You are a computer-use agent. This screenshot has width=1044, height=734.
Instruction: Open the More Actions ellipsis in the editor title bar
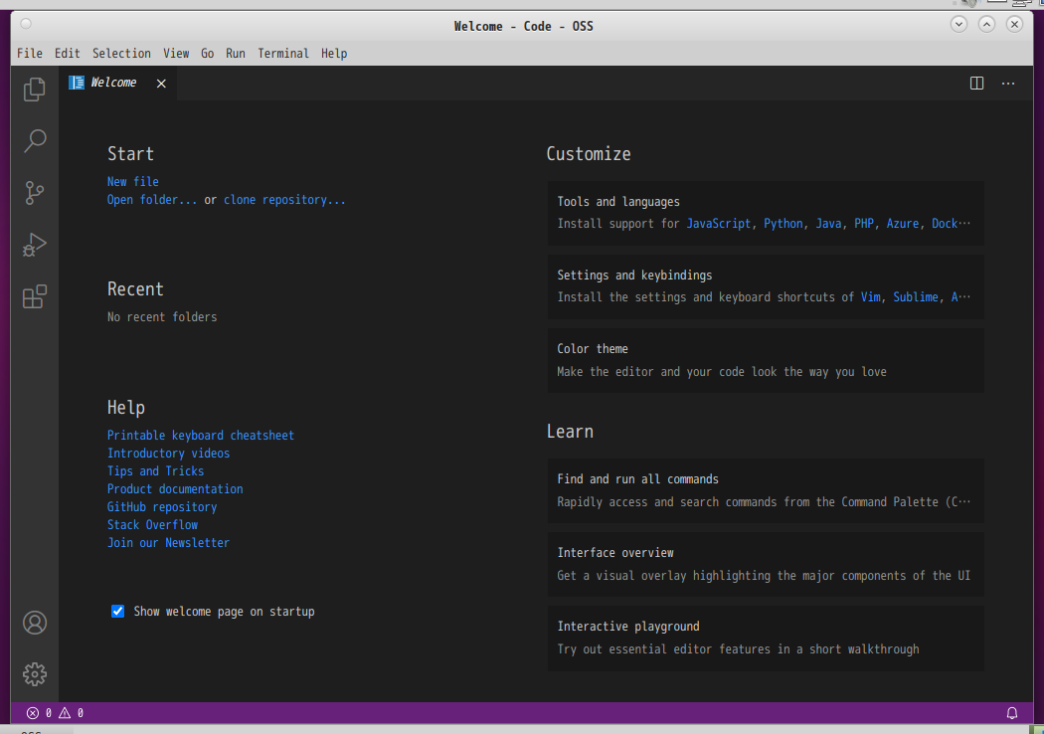pos(1008,84)
